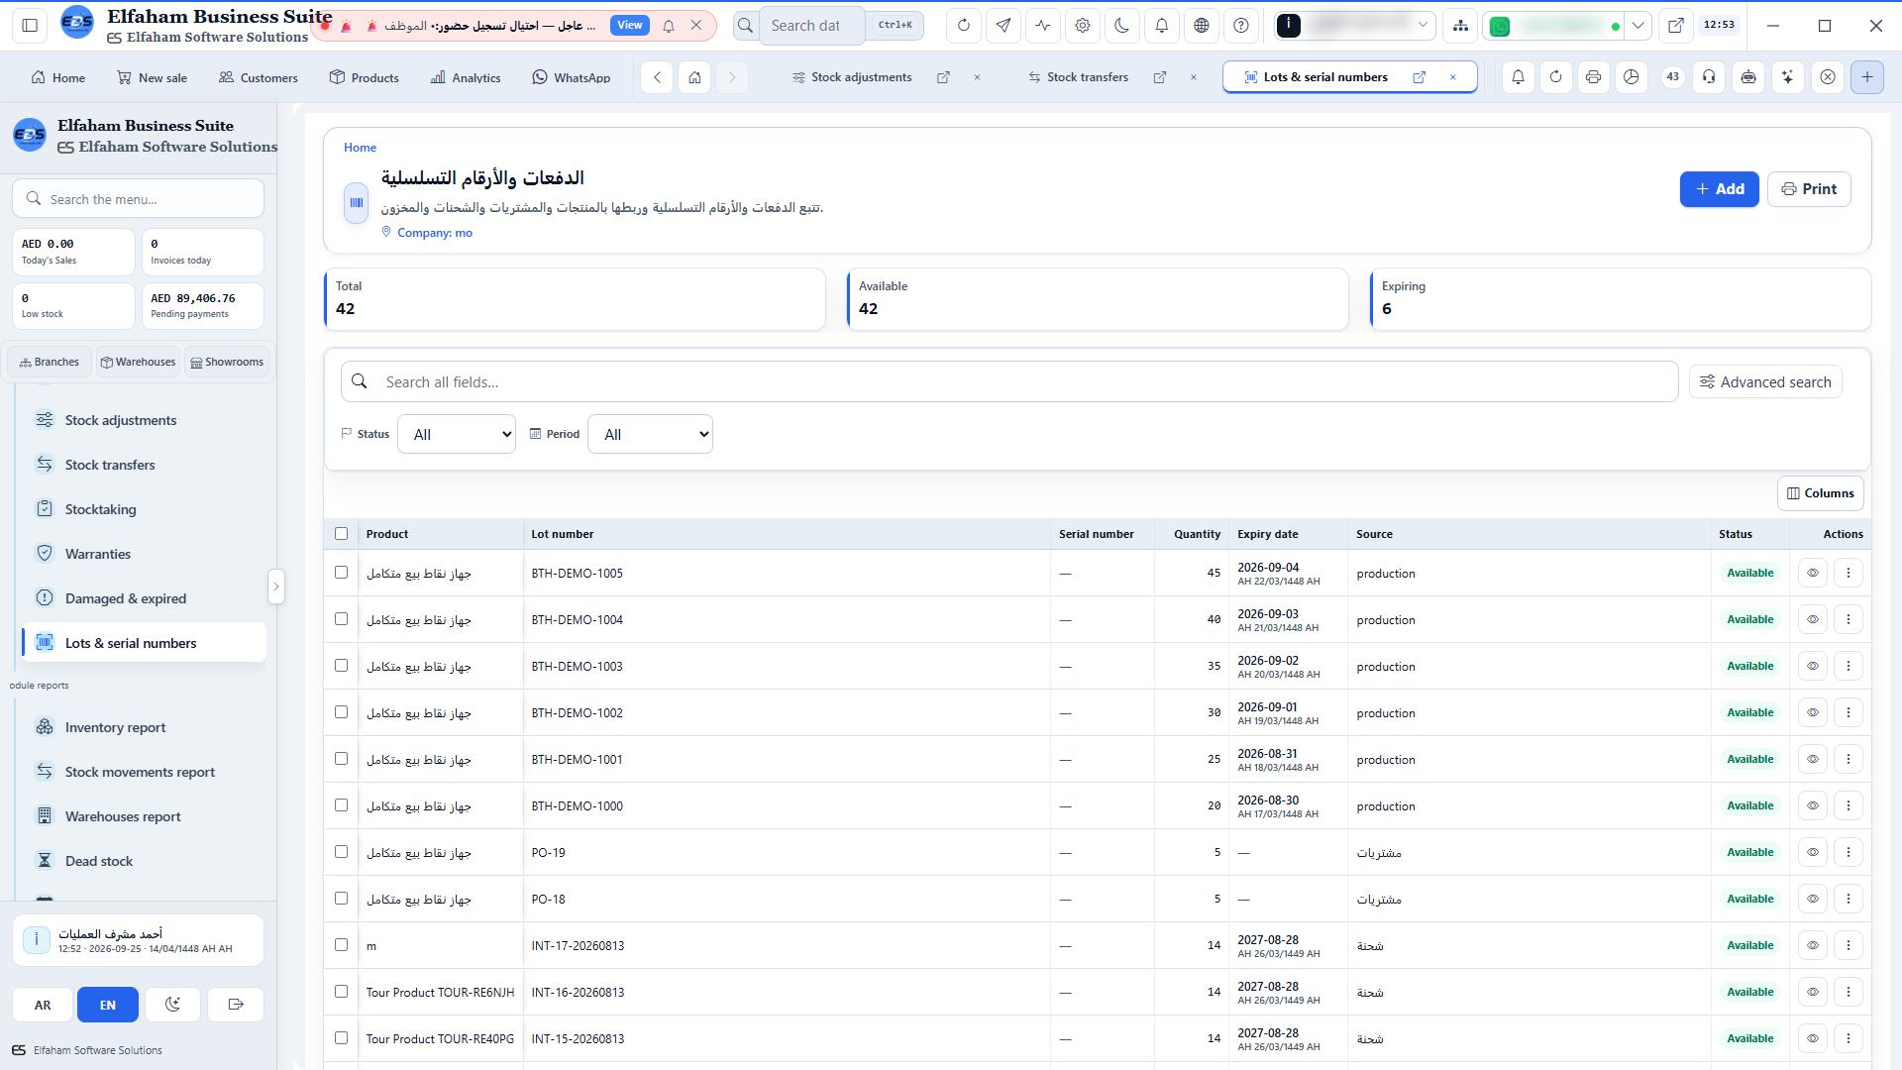Screen dimensions: 1902x1070
Task: Open settings gear in top bar
Action: 1083,26
